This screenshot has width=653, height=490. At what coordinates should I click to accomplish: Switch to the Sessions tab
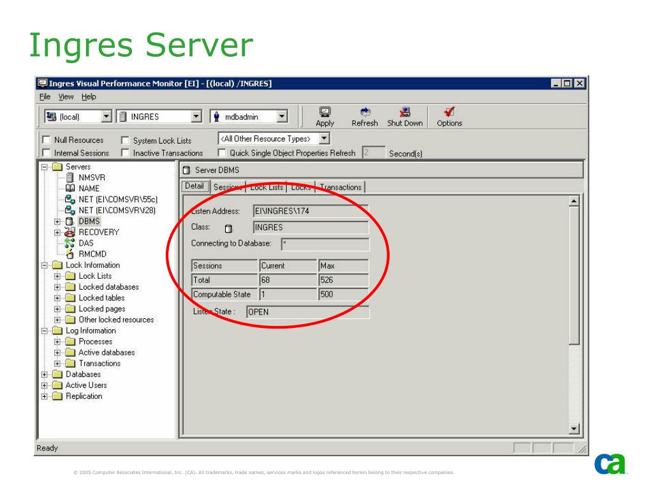228,187
